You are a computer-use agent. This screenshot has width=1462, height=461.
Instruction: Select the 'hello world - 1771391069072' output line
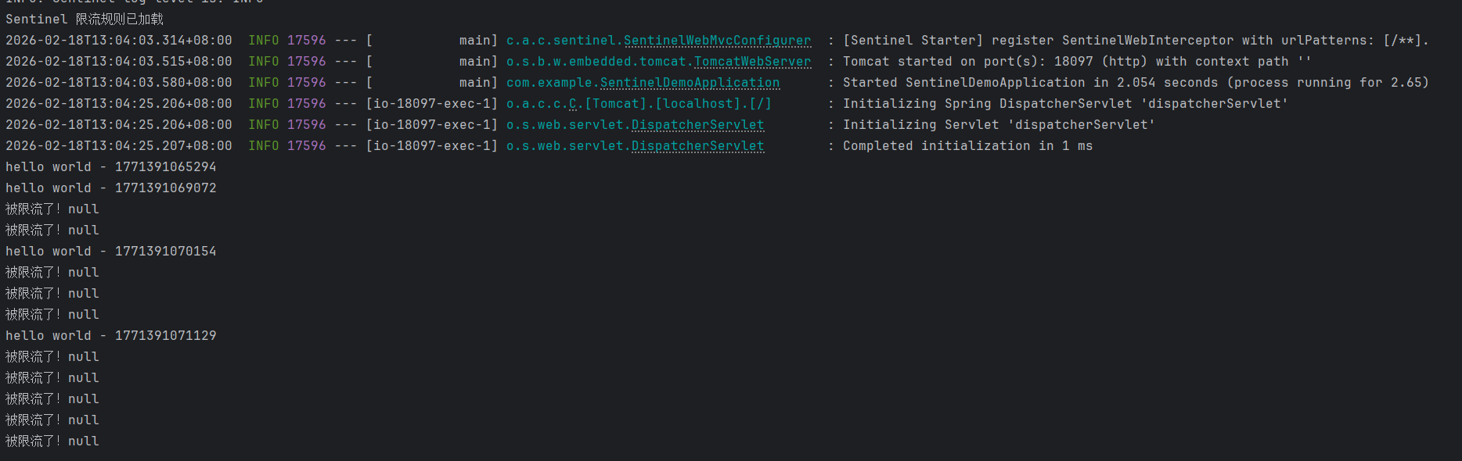tap(110, 188)
